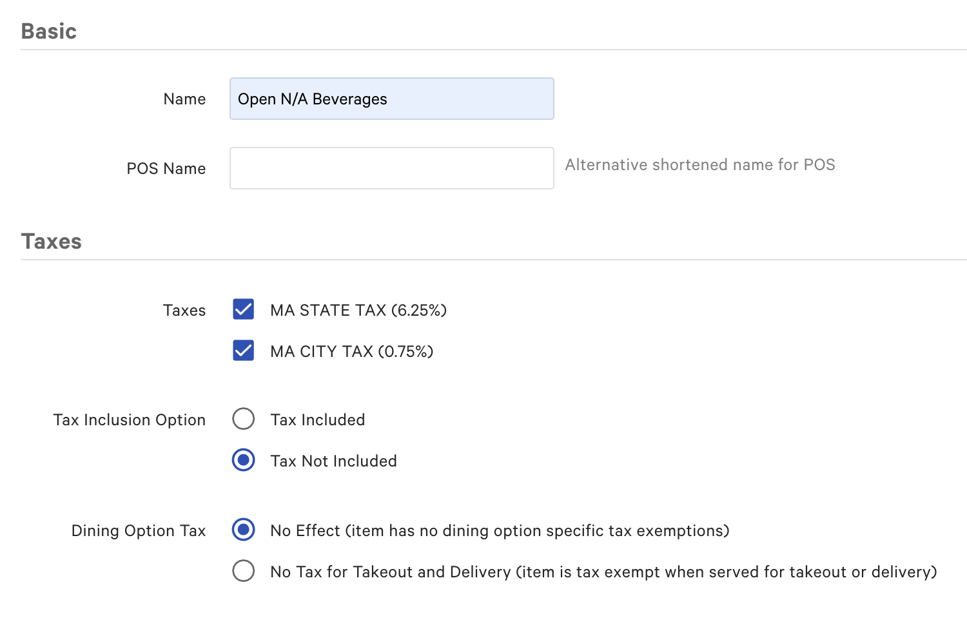
Task: Click inside the Name field
Action: [x=391, y=99]
